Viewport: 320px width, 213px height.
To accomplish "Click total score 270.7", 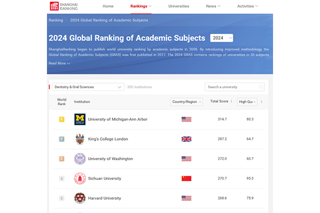I will click(x=222, y=178).
